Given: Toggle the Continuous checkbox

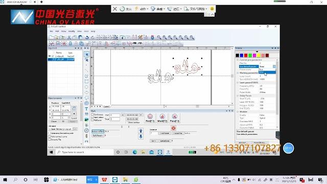Looking at the screenshot, I should [92, 114].
